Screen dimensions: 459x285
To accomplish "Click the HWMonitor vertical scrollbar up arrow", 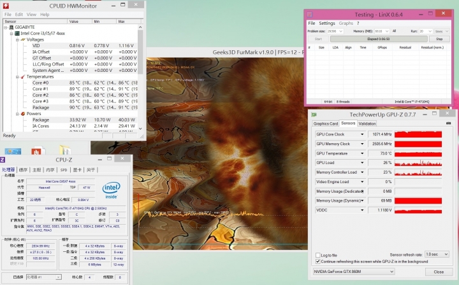I will [x=140, y=27].
